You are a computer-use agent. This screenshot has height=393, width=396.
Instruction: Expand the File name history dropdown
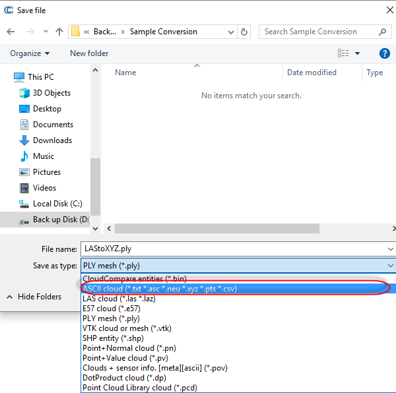pyautogui.click(x=391, y=249)
